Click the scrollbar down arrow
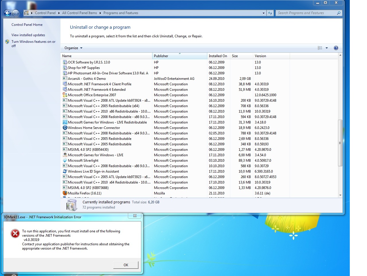The image size is (367, 276). click(x=340, y=195)
